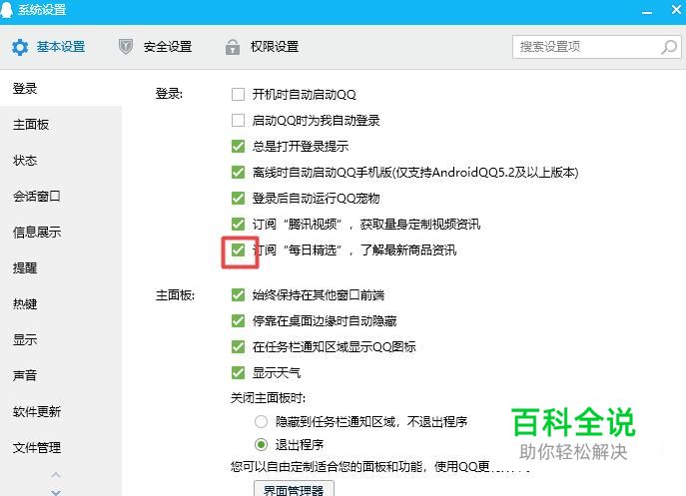This screenshot has width=686, height=496.
Task: Uncheck 停靠在桌面边缘时自动隐藏
Action: click(x=238, y=321)
